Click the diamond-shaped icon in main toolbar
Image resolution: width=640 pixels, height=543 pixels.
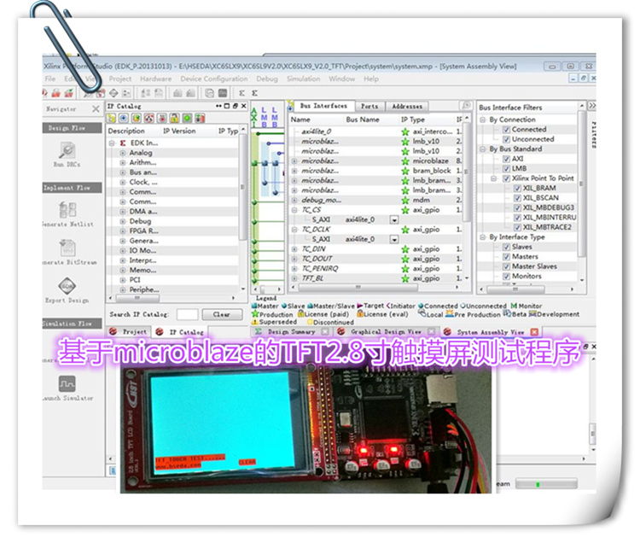coord(113,93)
